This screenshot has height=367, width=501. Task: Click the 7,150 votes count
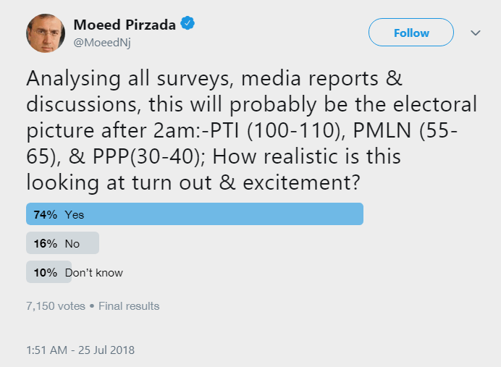click(55, 306)
